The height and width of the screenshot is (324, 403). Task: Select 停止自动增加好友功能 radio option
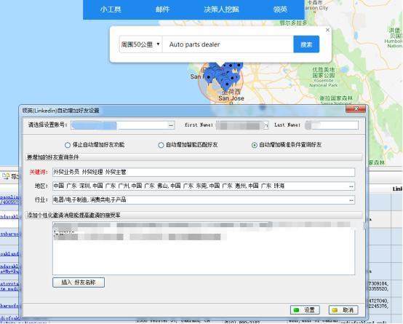(x=68, y=145)
